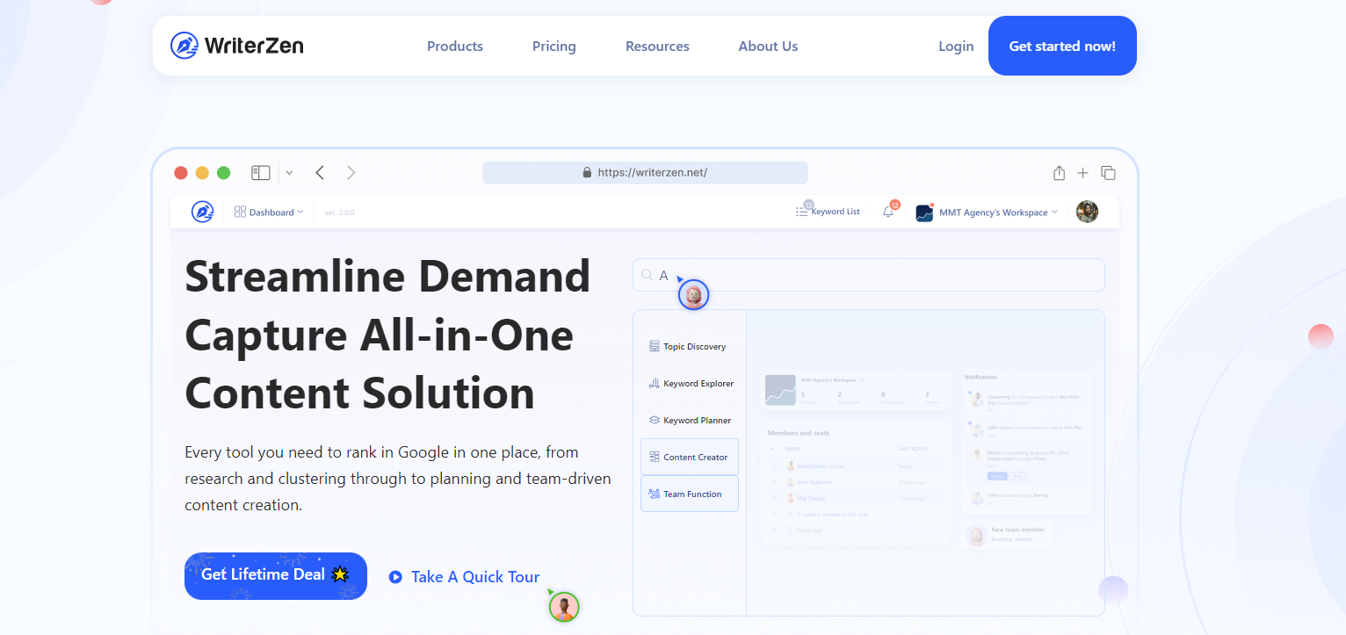The height and width of the screenshot is (635, 1346).
Task: Click the Keyword List label text
Action: tap(836, 212)
